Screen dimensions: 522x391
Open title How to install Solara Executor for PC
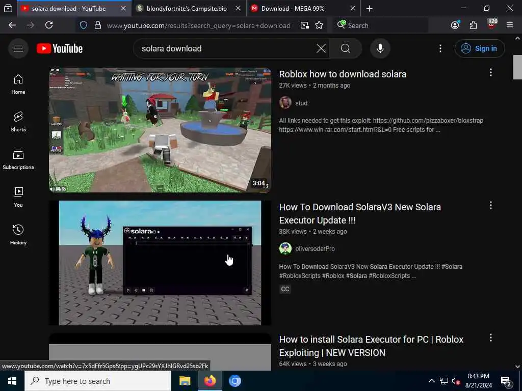[371, 346]
